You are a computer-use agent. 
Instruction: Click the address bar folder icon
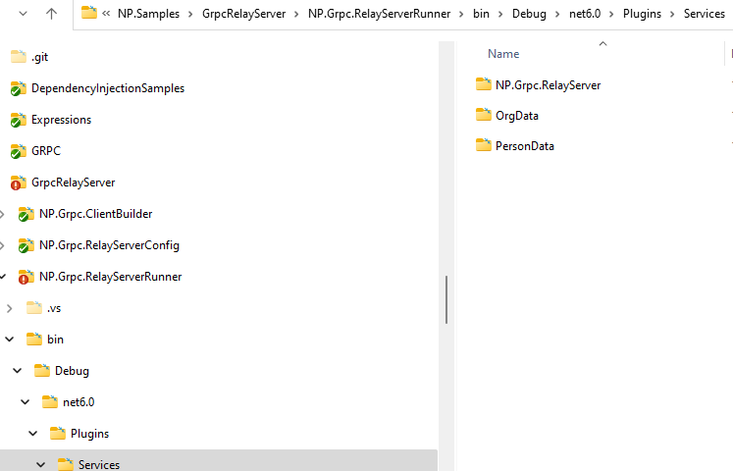(89, 13)
